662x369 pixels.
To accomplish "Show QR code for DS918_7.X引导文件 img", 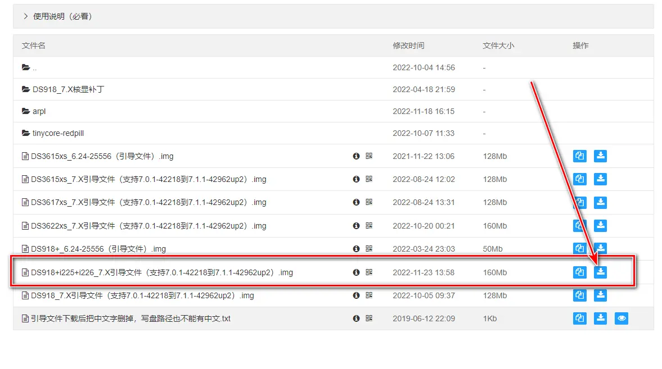I will (x=369, y=295).
